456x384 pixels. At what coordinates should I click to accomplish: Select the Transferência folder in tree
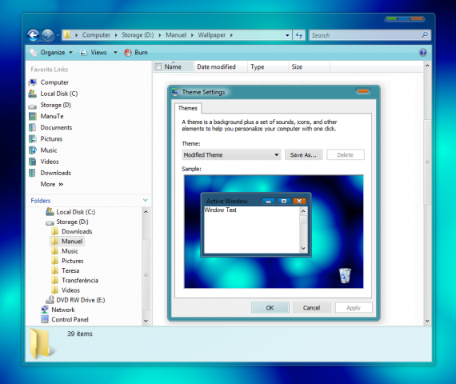point(80,281)
